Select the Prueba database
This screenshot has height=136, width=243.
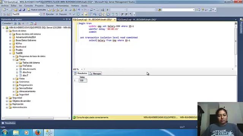pyautogui.click(x=19, y=50)
